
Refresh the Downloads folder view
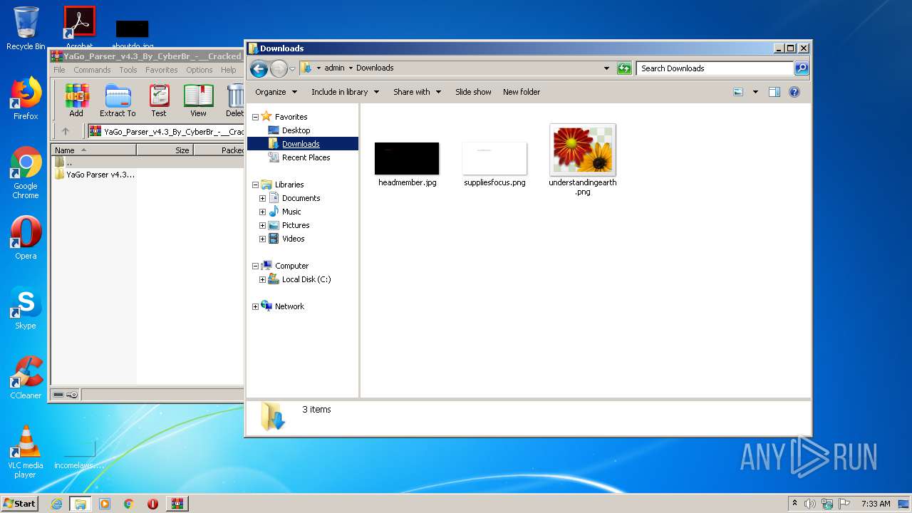click(624, 68)
